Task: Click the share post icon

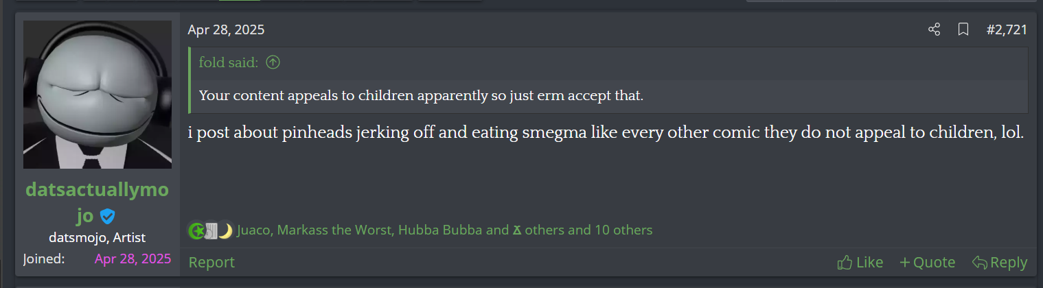Action: coord(934,29)
